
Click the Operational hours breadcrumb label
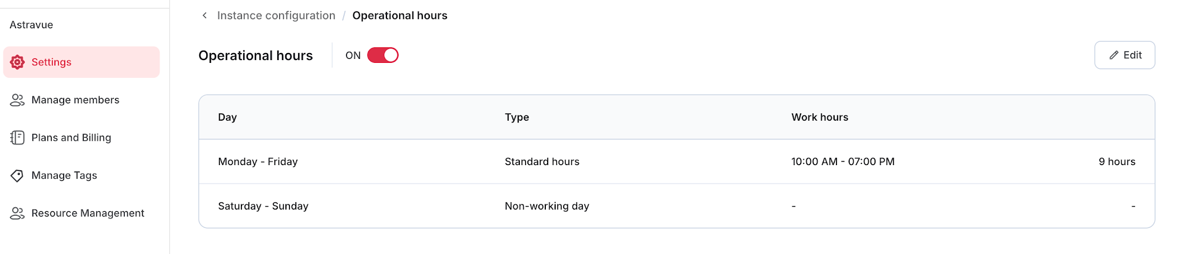click(x=400, y=16)
